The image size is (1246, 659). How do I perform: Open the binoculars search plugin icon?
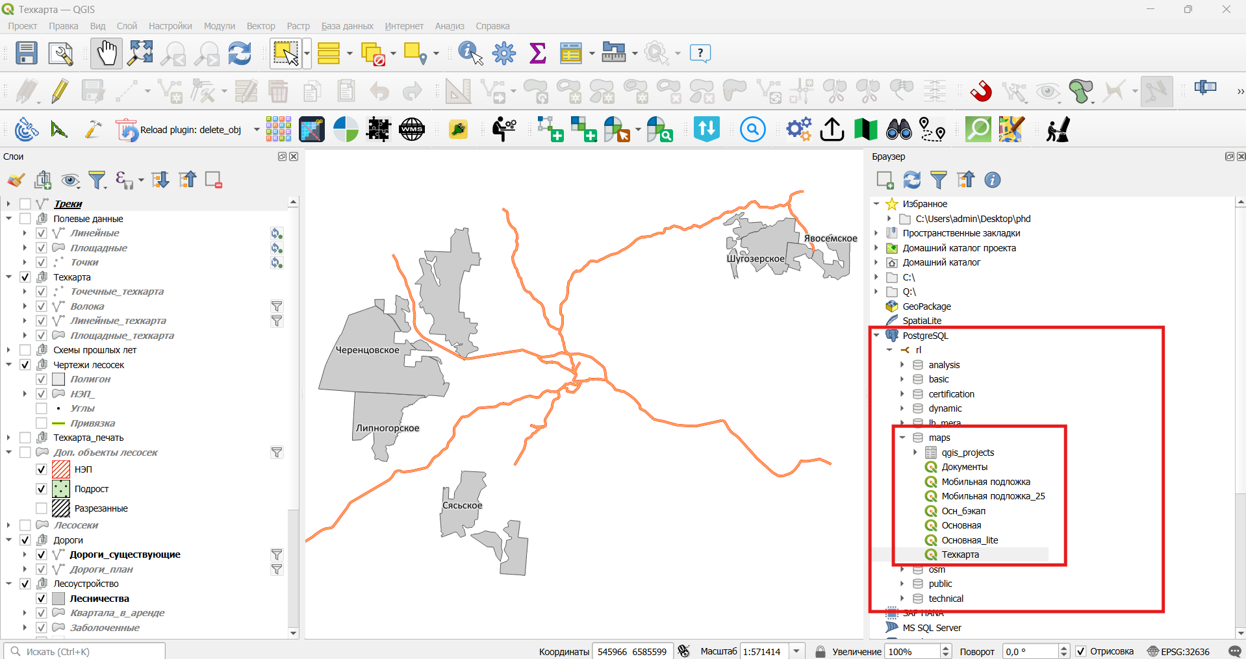click(x=899, y=129)
